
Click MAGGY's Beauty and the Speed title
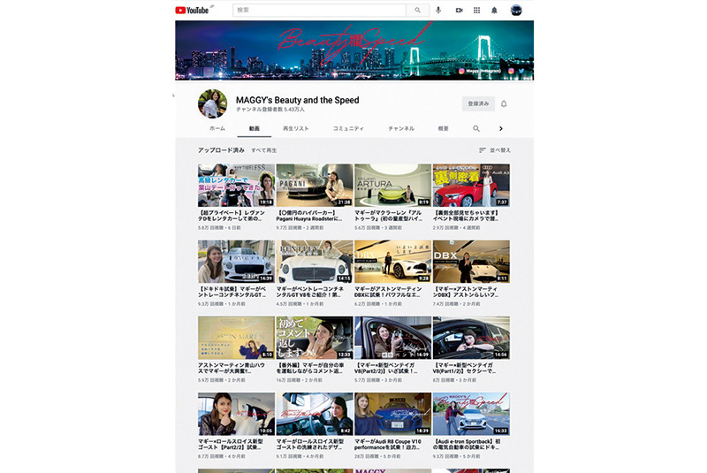pos(298,100)
